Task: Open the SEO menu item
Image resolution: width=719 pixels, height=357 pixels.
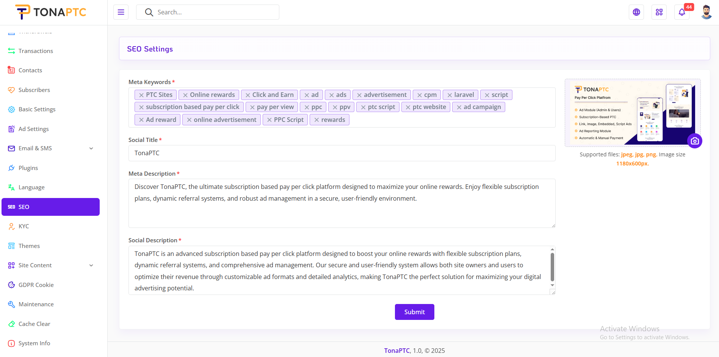Action: 50,207
